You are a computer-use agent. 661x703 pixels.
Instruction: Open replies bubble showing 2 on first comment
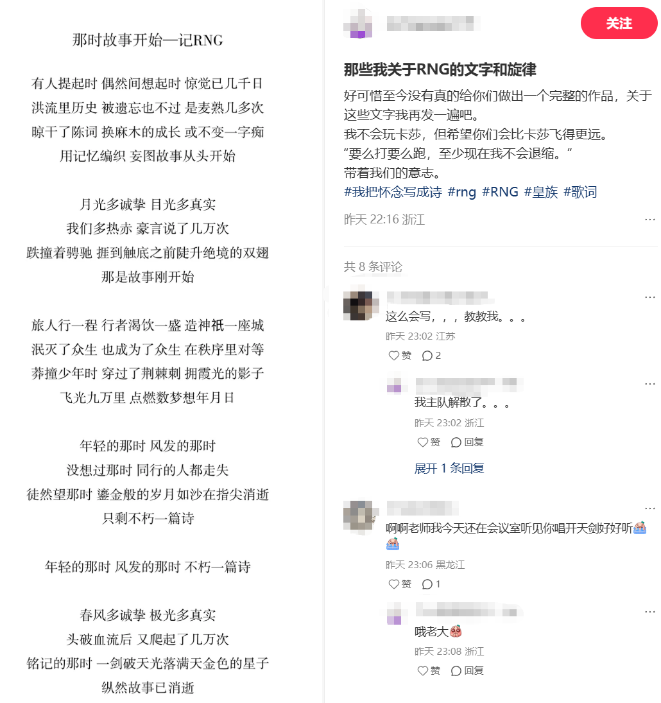(431, 356)
